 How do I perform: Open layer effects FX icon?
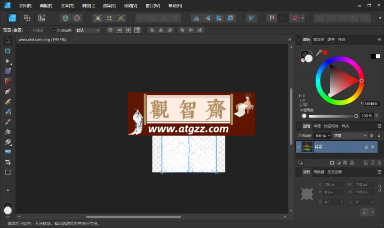[x=345, y=163]
